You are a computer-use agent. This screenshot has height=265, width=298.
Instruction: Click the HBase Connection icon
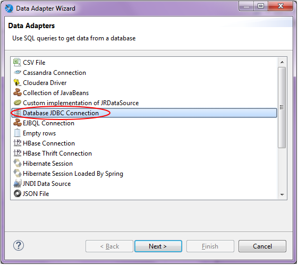click(x=18, y=143)
